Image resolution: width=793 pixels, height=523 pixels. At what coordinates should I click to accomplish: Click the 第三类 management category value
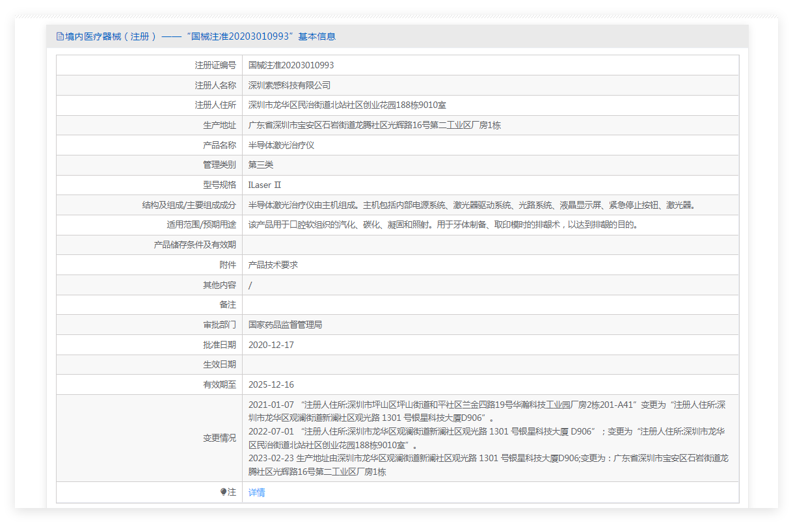(261, 165)
